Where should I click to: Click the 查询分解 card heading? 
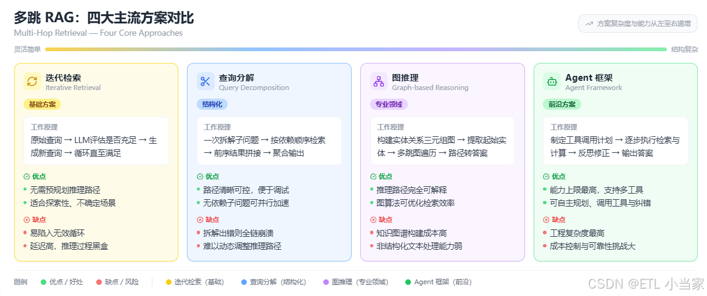[x=236, y=78]
